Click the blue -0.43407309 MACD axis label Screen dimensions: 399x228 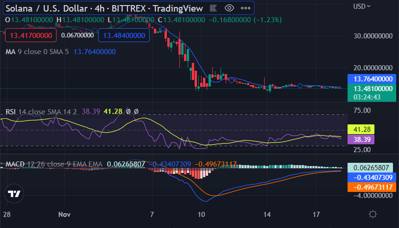point(372,178)
